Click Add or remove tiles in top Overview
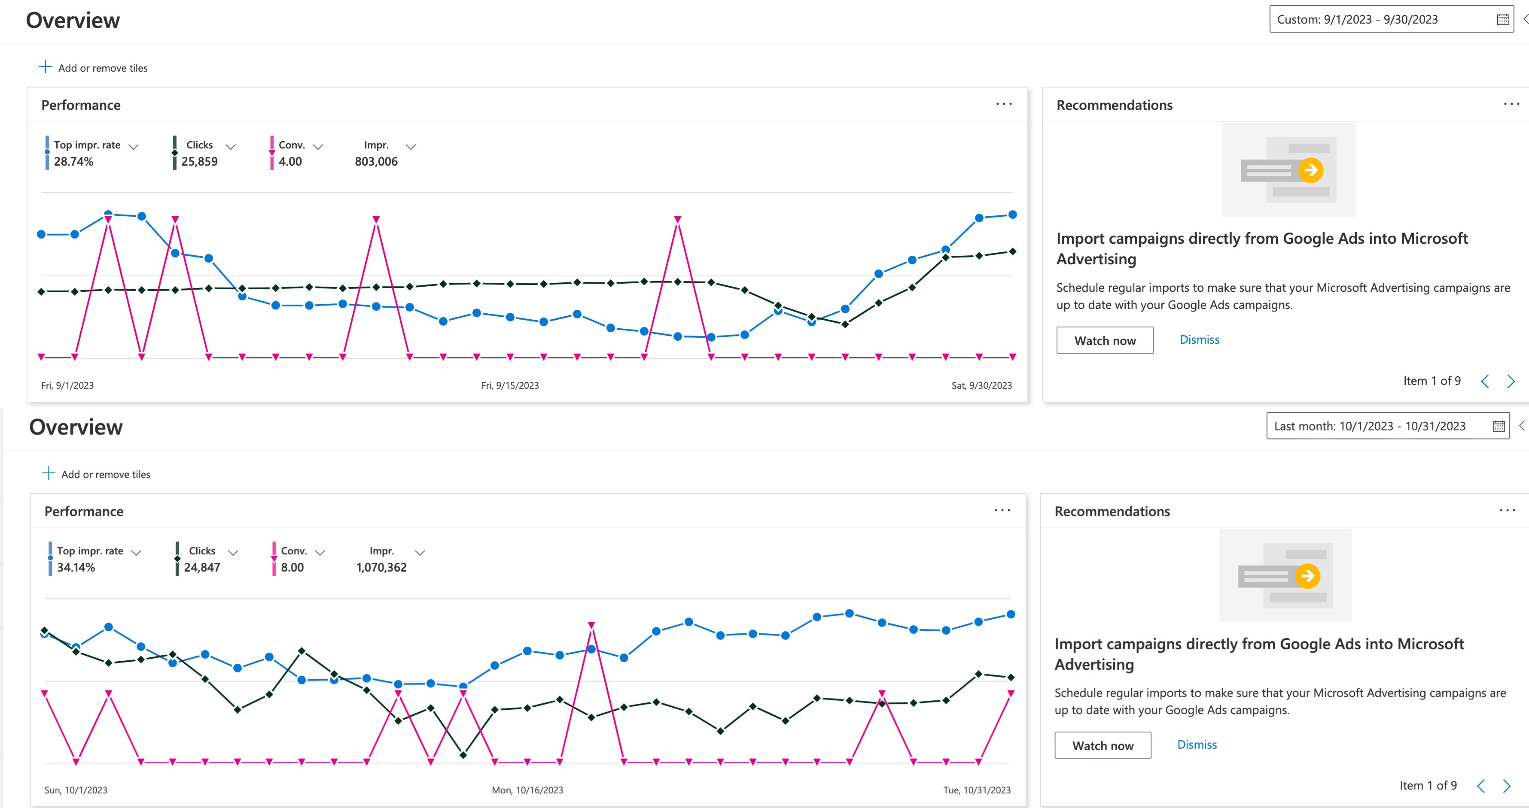The width and height of the screenshot is (1529, 808). tap(93, 68)
